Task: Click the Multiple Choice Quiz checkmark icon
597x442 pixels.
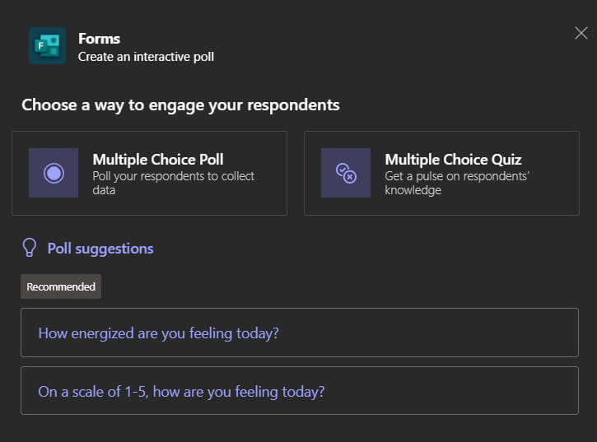Action: 345,173
